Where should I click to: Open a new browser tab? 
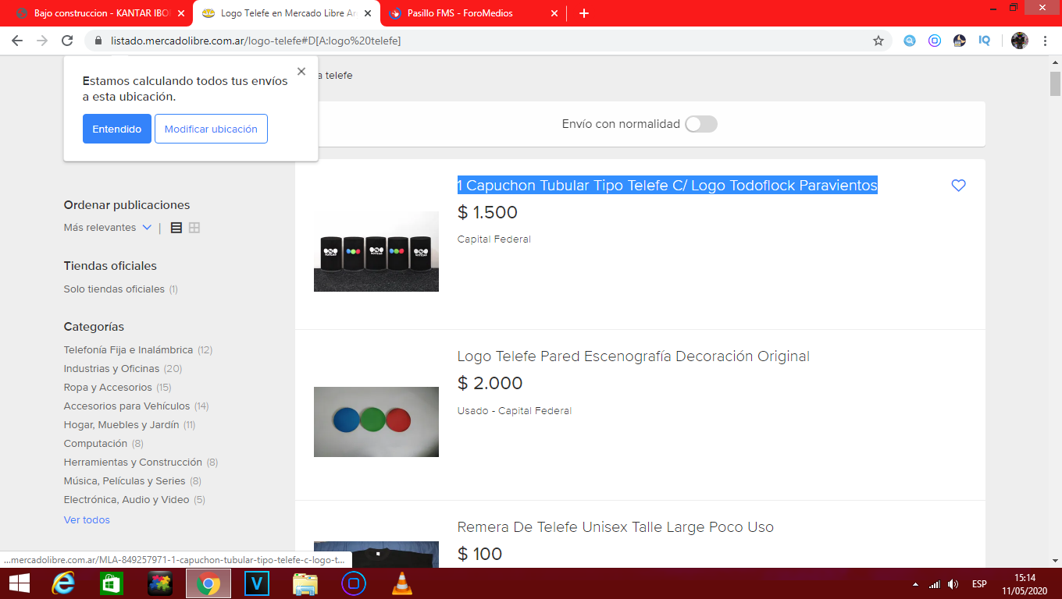pos(584,13)
